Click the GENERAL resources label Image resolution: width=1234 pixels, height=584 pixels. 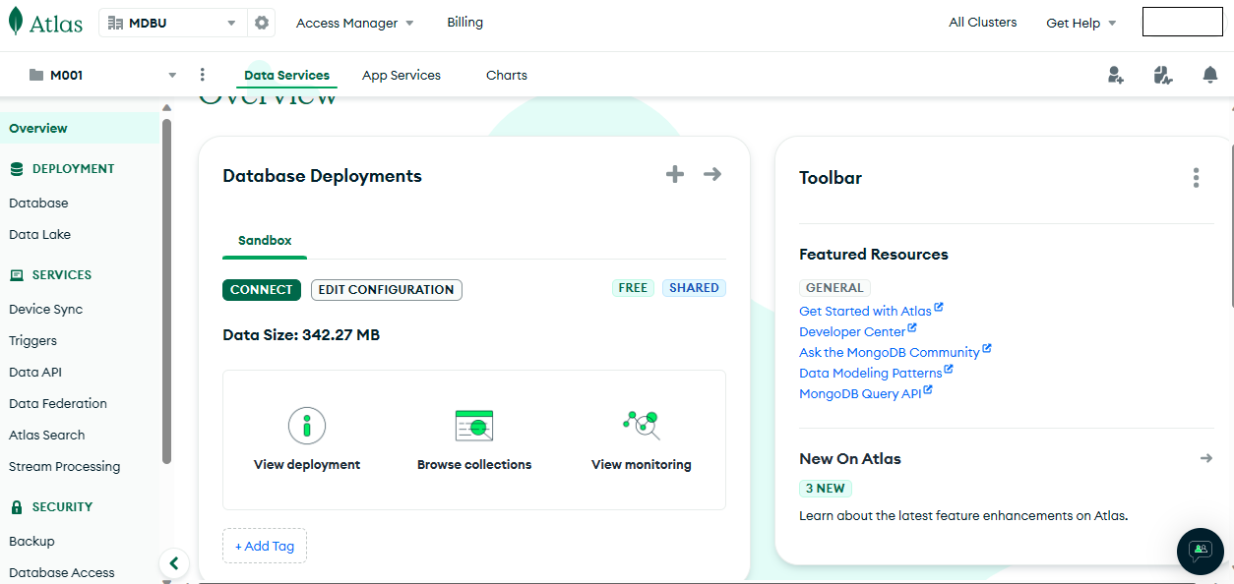(x=834, y=288)
